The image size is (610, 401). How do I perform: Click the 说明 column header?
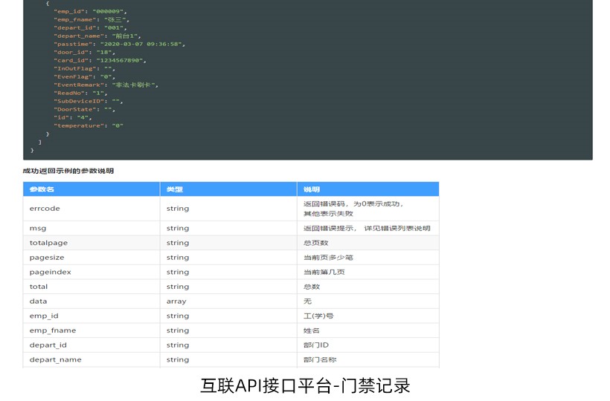[311, 189]
